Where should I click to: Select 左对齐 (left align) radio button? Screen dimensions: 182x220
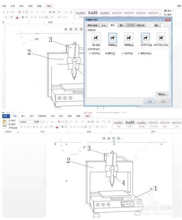(90, 53)
